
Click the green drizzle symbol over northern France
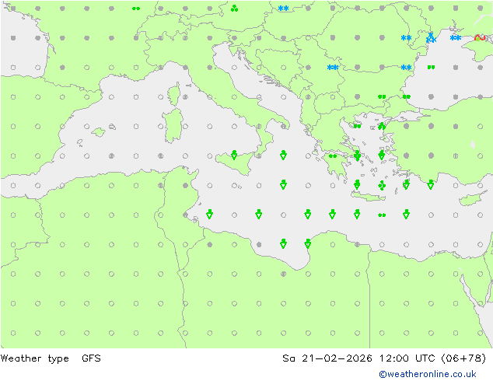coord(136,9)
